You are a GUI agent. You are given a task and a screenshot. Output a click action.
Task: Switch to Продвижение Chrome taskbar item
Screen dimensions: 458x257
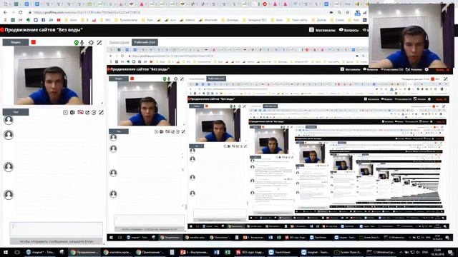(84, 252)
